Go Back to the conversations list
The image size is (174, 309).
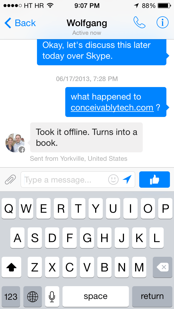(x=20, y=23)
